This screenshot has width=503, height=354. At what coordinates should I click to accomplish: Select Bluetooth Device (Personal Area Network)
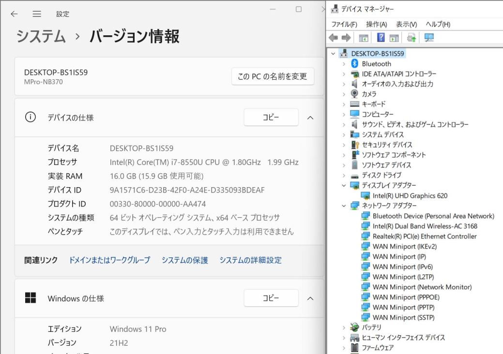click(x=433, y=216)
